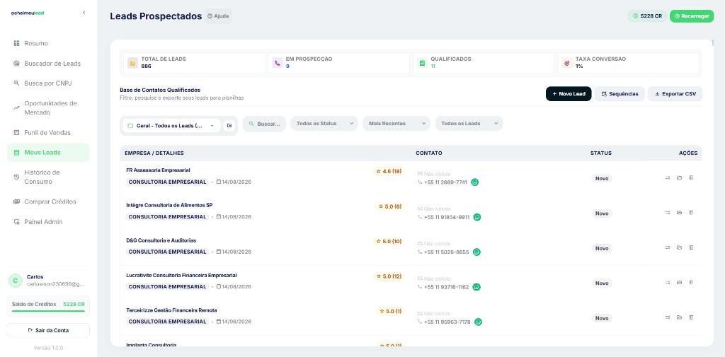Viewport: 725px width, 357px height.
Task: Delete the FR Assessoria Empresarial lead
Action: (691, 178)
